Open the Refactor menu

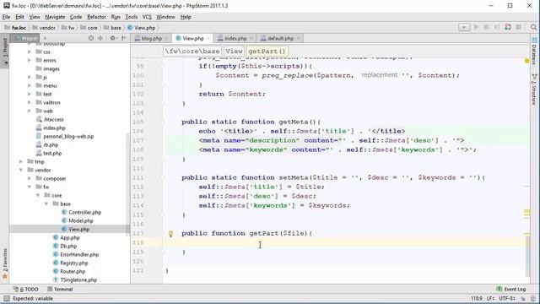pyautogui.click(x=96, y=17)
